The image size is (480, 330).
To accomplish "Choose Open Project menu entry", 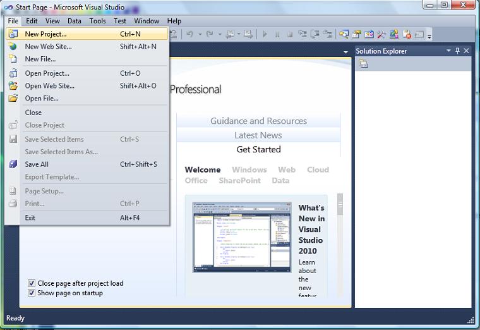I will 87,73.
